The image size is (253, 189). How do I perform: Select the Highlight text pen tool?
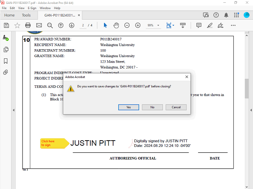(210, 25)
